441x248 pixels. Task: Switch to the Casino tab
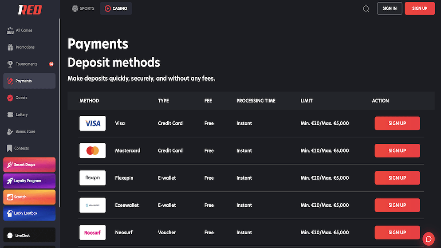pyautogui.click(x=116, y=8)
